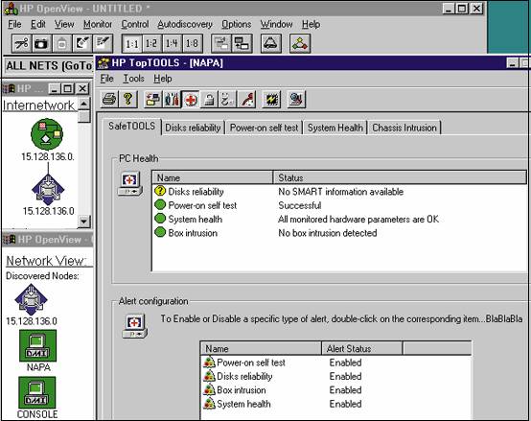Click the Internetwork scrollbar up arrow
Image resolution: width=531 pixels, height=421 pixels.
click(84, 104)
